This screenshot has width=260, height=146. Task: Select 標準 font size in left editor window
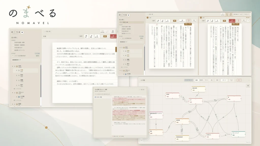[x=105, y=36]
